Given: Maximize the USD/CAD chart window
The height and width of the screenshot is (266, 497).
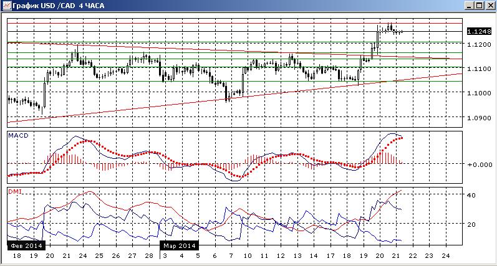Looking at the screenshot, I should coord(480,6).
